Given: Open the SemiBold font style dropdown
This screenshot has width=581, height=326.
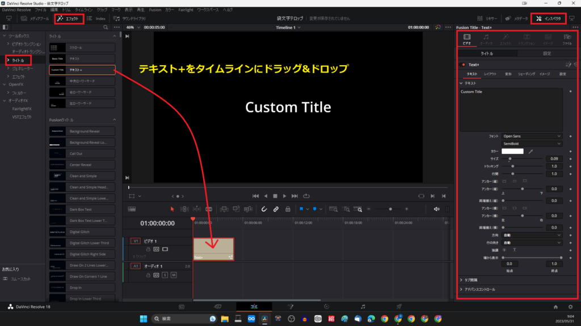Looking at the screenshot, I should click(532, 144).
